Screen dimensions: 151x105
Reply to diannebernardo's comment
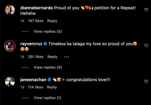click(52, 21)
